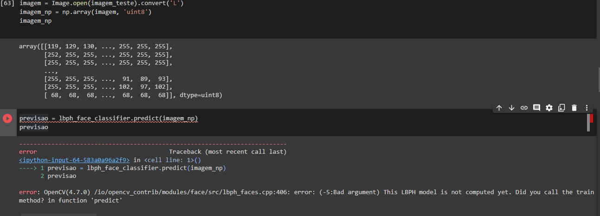Click 'Traceback (most recent call last)' text
This screenshot has height=216, width=600.
coord(228,152)
